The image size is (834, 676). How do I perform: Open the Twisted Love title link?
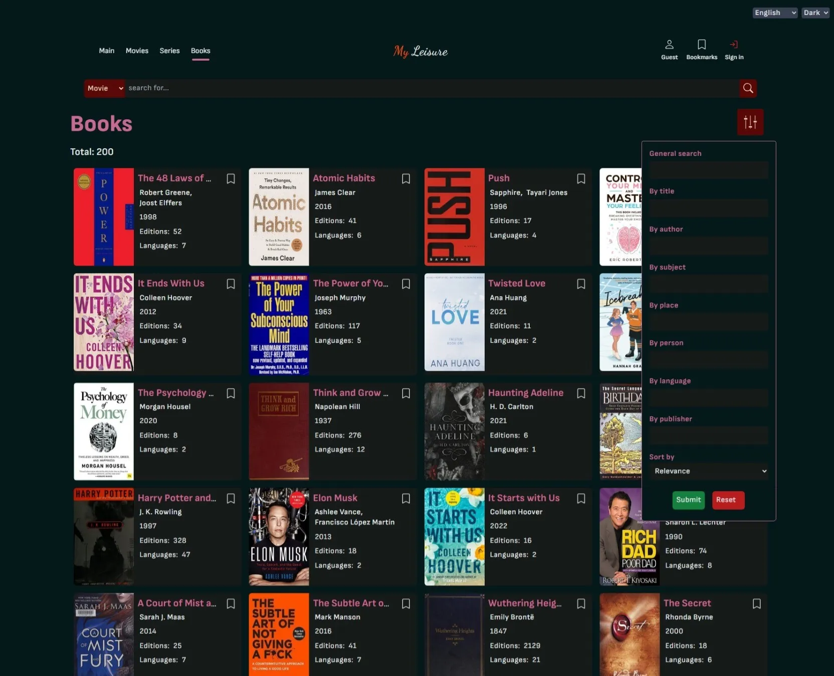click(517, 283)
